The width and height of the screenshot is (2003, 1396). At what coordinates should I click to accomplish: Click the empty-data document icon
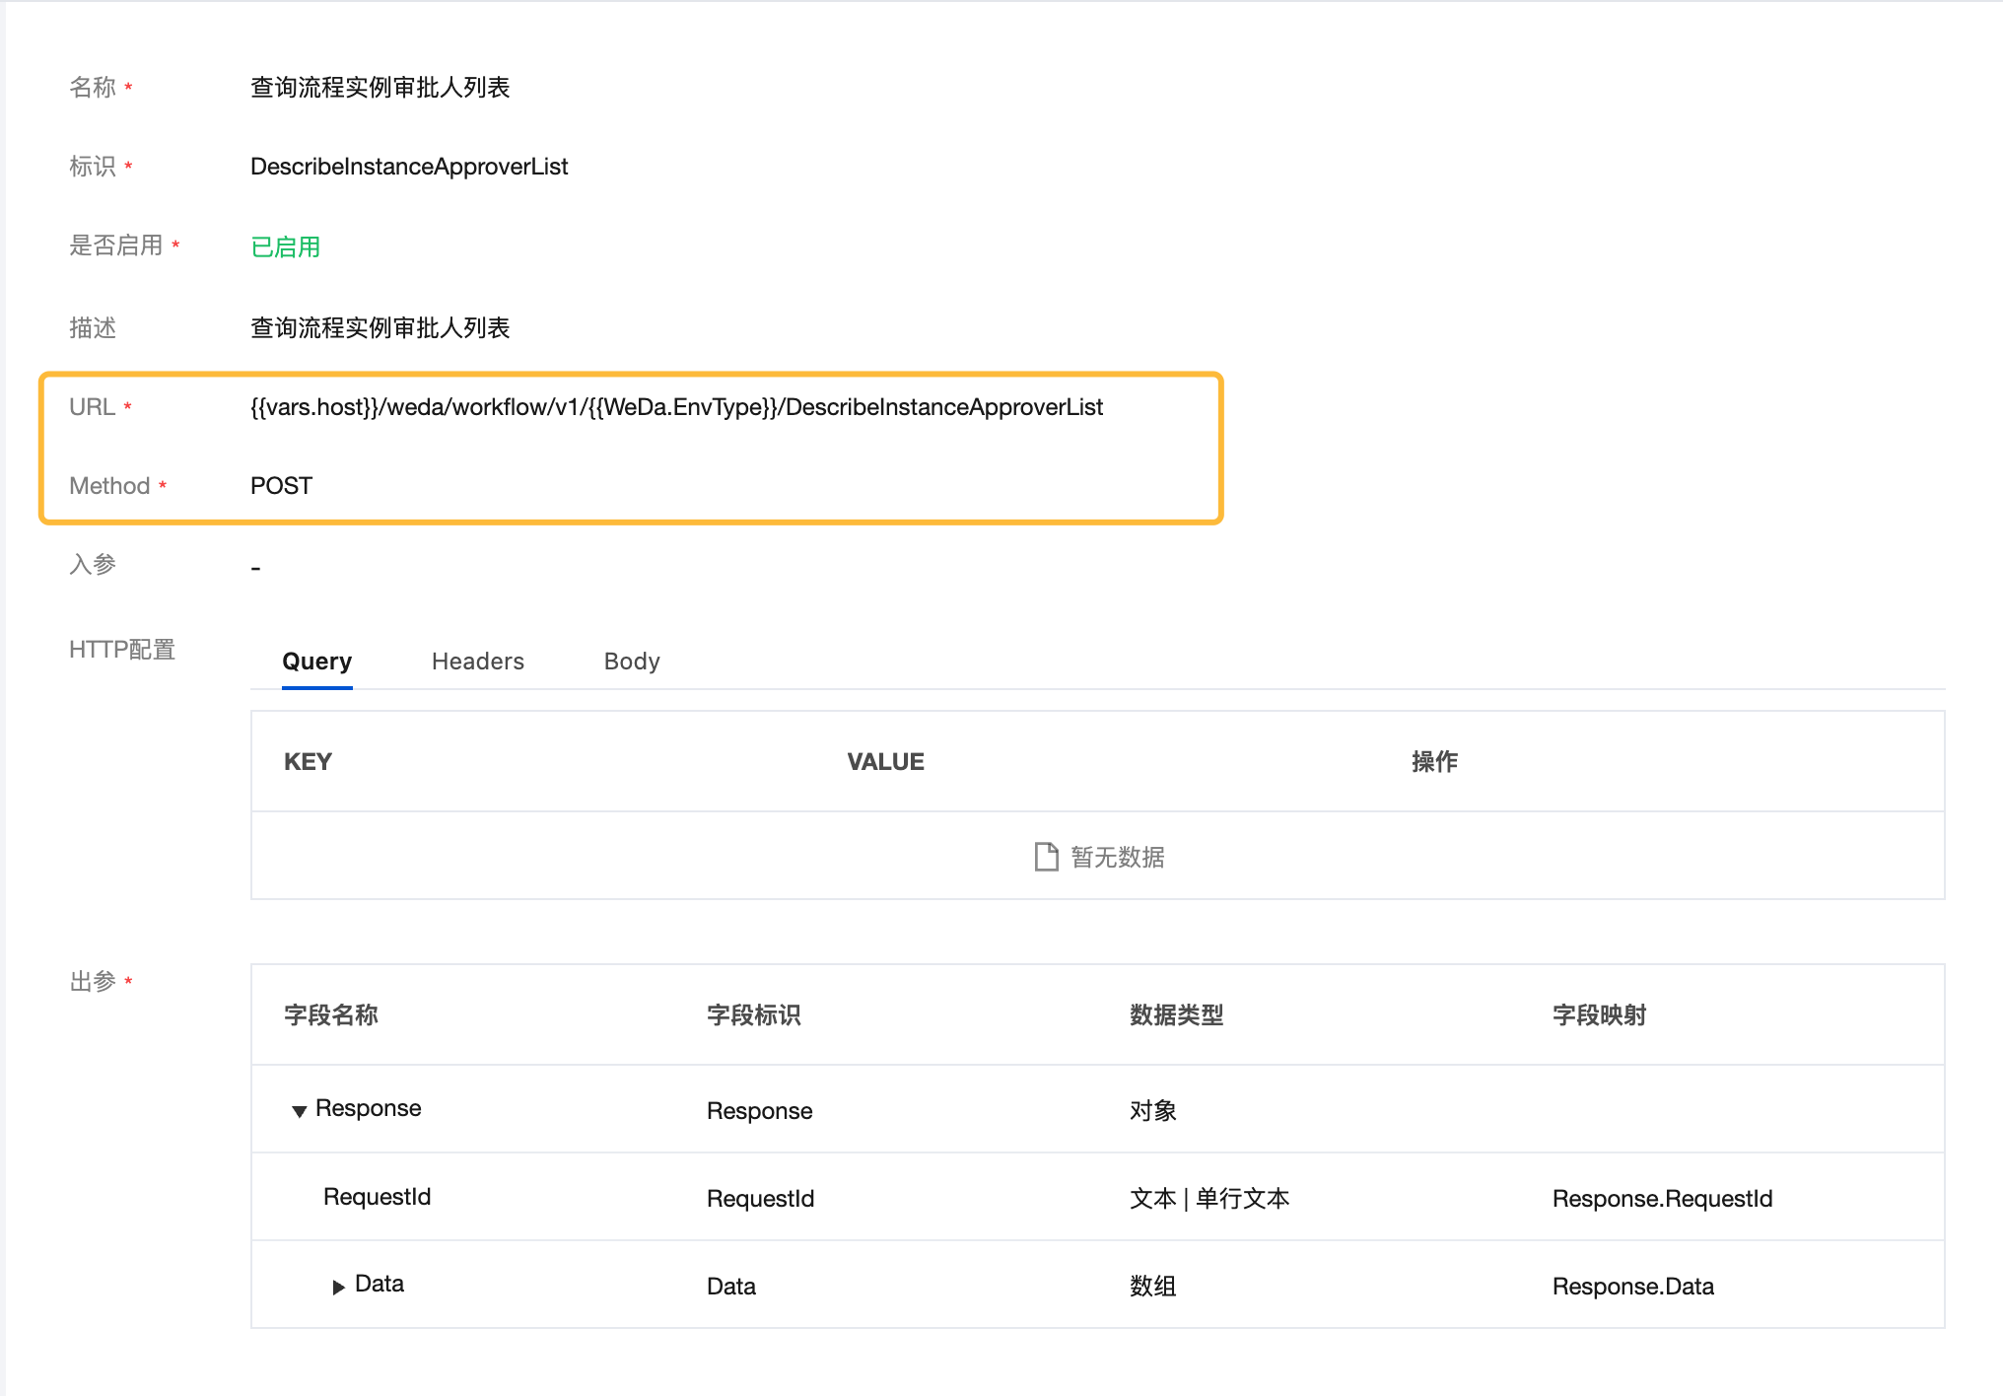click(1046, 857)
